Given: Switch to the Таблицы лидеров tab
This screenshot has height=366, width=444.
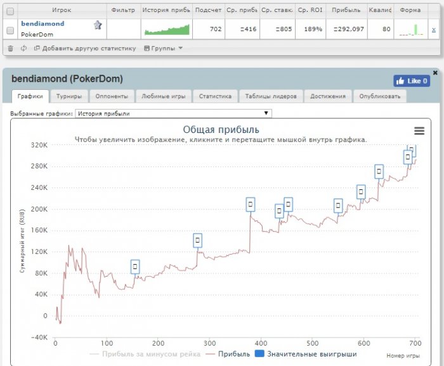Looking at the screenshot, I should point(271,96).
